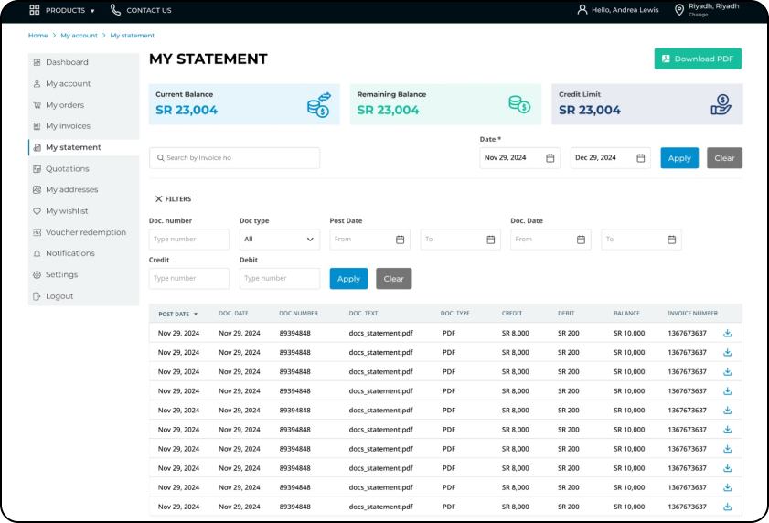
Task: Expand the Products dropdown arrow
Action: (x=92, y=11)
